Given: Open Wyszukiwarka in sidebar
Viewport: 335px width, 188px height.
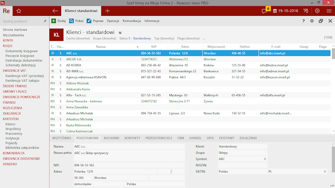Looking at the screenshot, I should pos(13,35).
